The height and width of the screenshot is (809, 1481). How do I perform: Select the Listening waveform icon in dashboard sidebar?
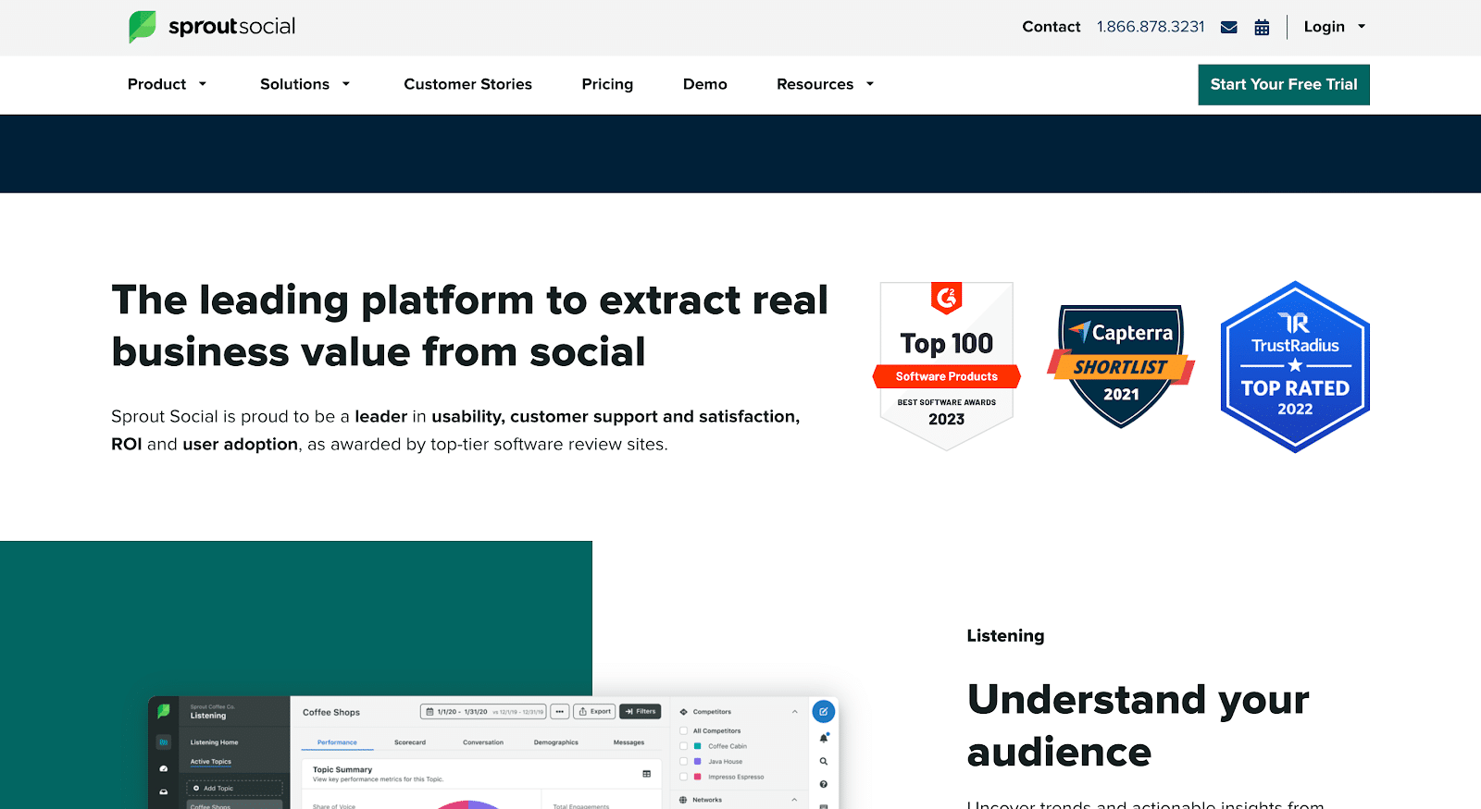[164, 742]
